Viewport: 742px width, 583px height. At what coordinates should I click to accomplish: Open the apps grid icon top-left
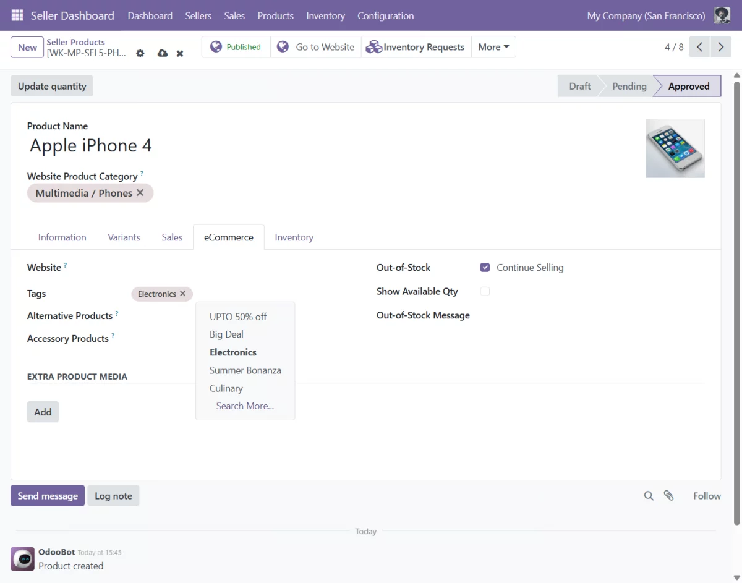click(x=17, y=15)
